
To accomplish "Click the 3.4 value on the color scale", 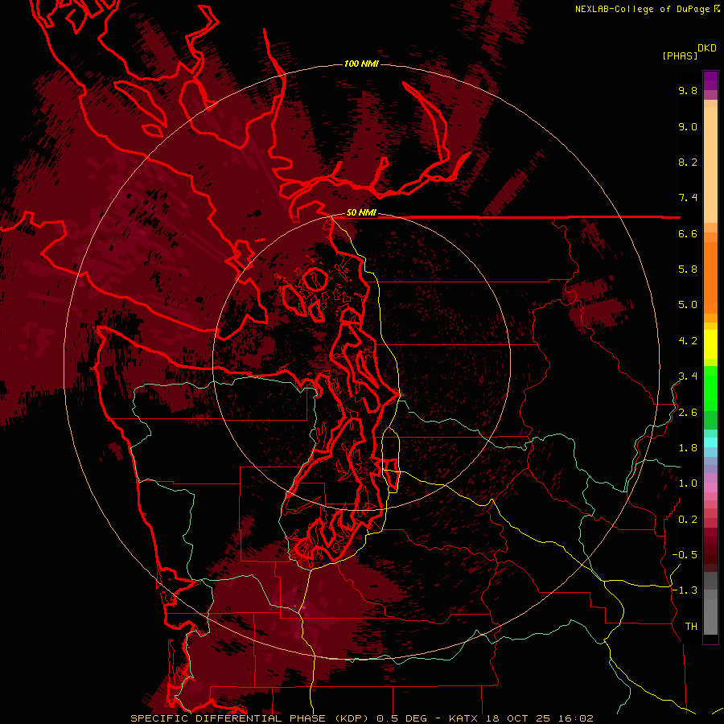I will click(688, 376).
